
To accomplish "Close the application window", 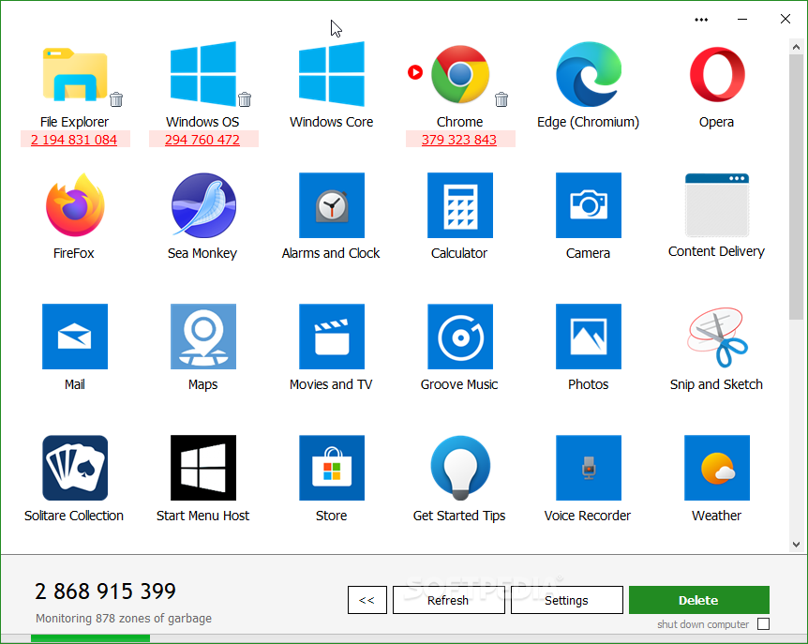I will pyautogui.click(x=786, y=20).
